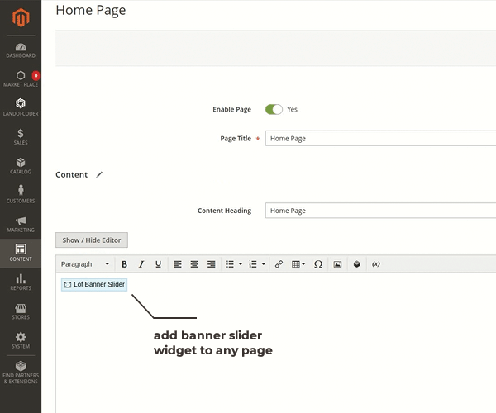
Task: Click the Underline icon
Action: [158, 264]
